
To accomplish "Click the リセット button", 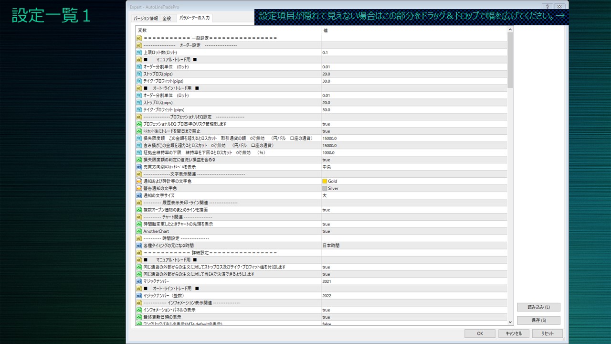I will tap(548, 333).
